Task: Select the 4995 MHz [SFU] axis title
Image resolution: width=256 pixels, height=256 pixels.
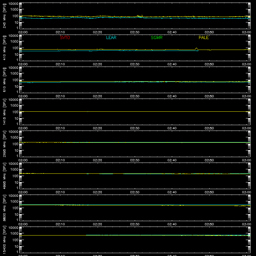Action: coord(4,176)
